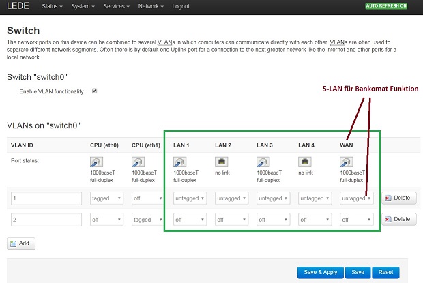This screenshot has width=423, height=283.
Task: Open WAN dropdown for VLAN 2
Action: coord(357,220)
